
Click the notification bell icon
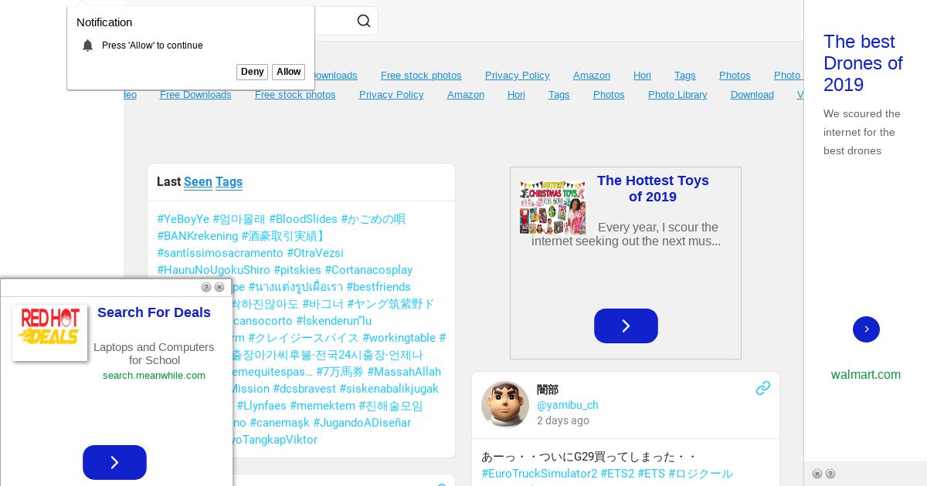click(87, 46)
